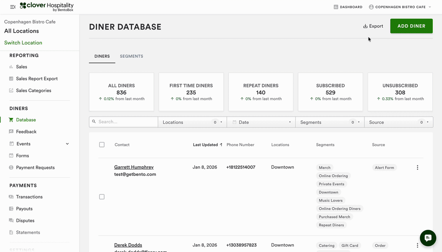Open the three-dot menu for Garrett Humphrey
Screen dimensions: 442x252
click(x=417, y=168)
